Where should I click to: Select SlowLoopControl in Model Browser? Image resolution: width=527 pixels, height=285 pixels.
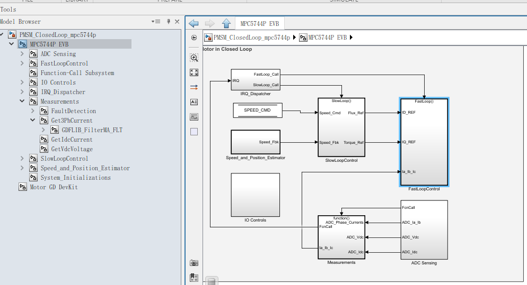[64, 158]
